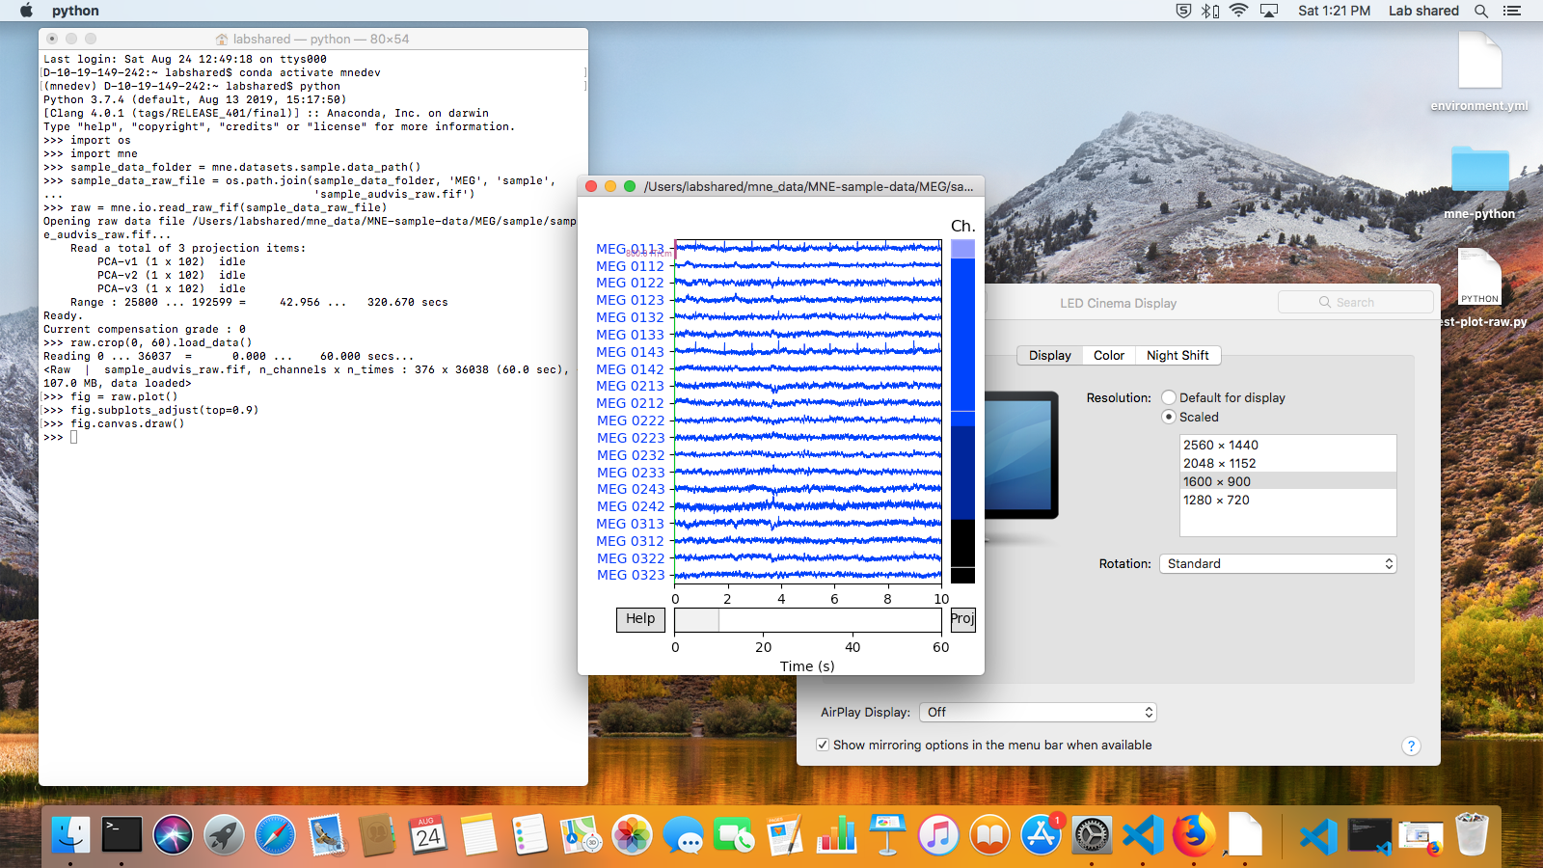Switch to the Display tab
This screenshot has width=1543, height=868.
pyautogui.click(x=1049, y=355)
